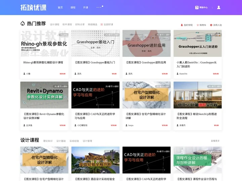Select the 设计管理 tab

tap(87, 141)
